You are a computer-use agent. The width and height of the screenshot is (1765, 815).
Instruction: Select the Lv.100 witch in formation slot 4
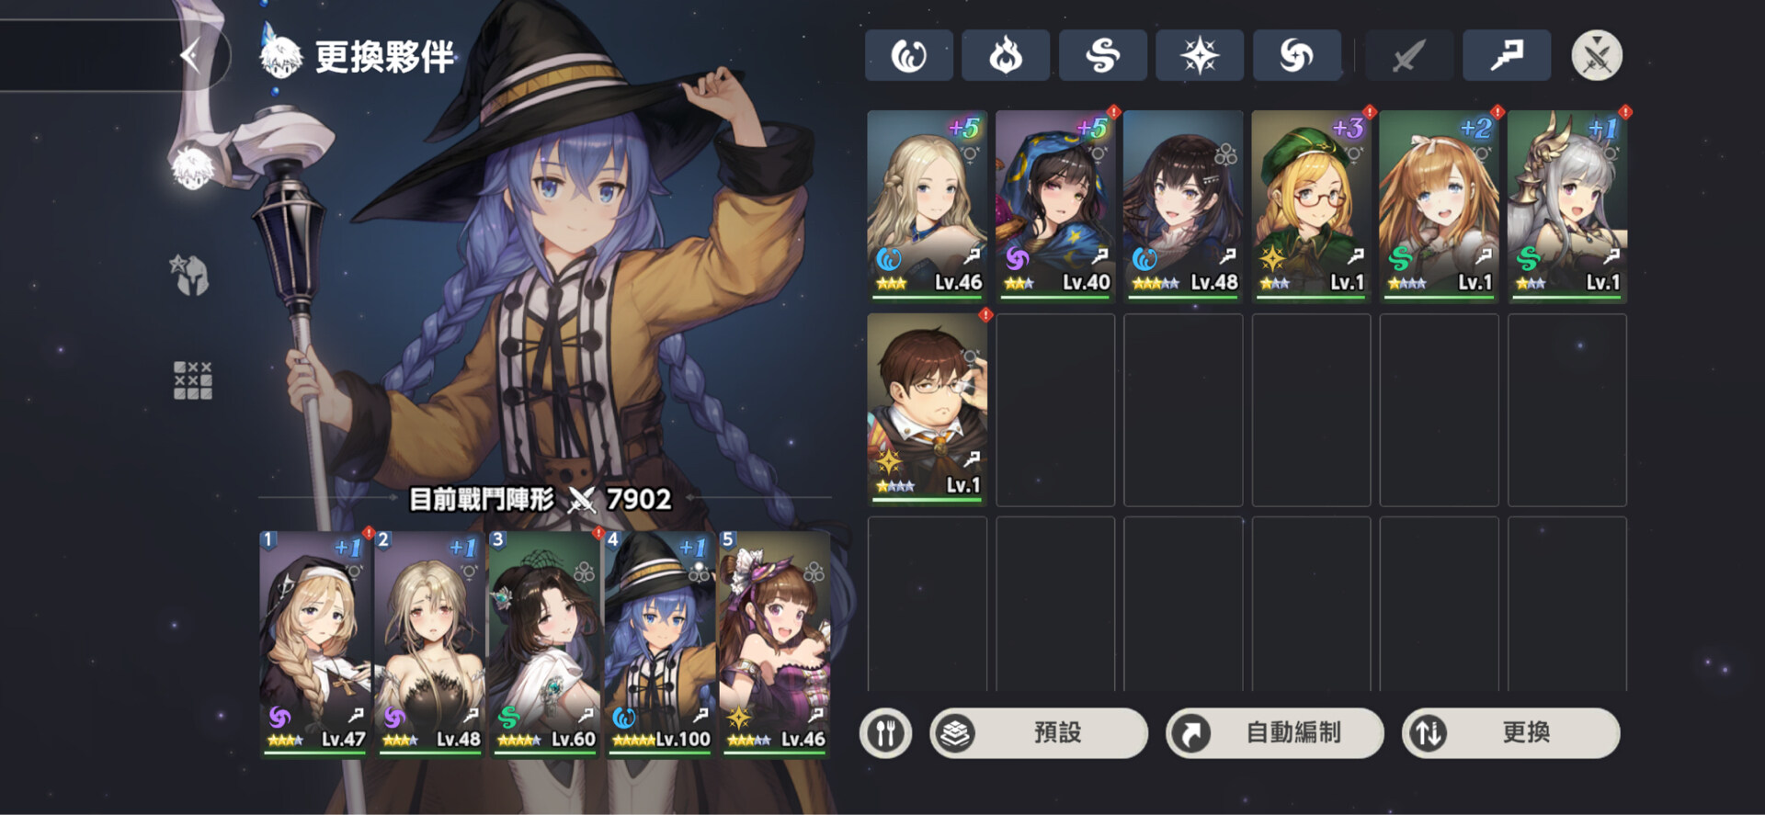pyautogui.click(x=659, y=643)
